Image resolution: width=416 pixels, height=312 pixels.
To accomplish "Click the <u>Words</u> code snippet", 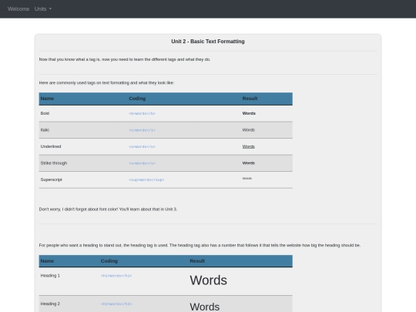I will [x=143, y=146].
